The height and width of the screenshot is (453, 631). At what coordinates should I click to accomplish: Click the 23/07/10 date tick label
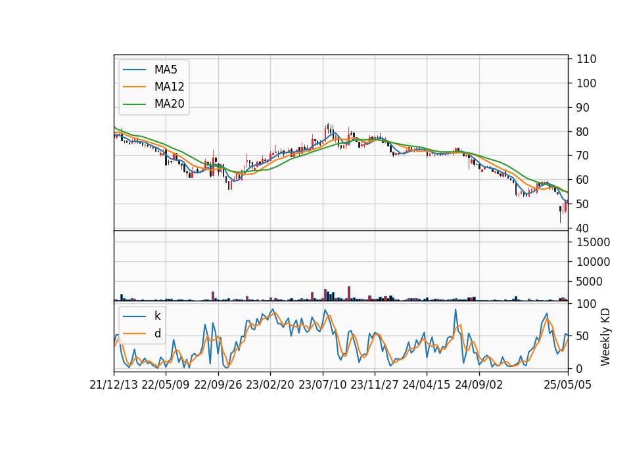[322, 385]
